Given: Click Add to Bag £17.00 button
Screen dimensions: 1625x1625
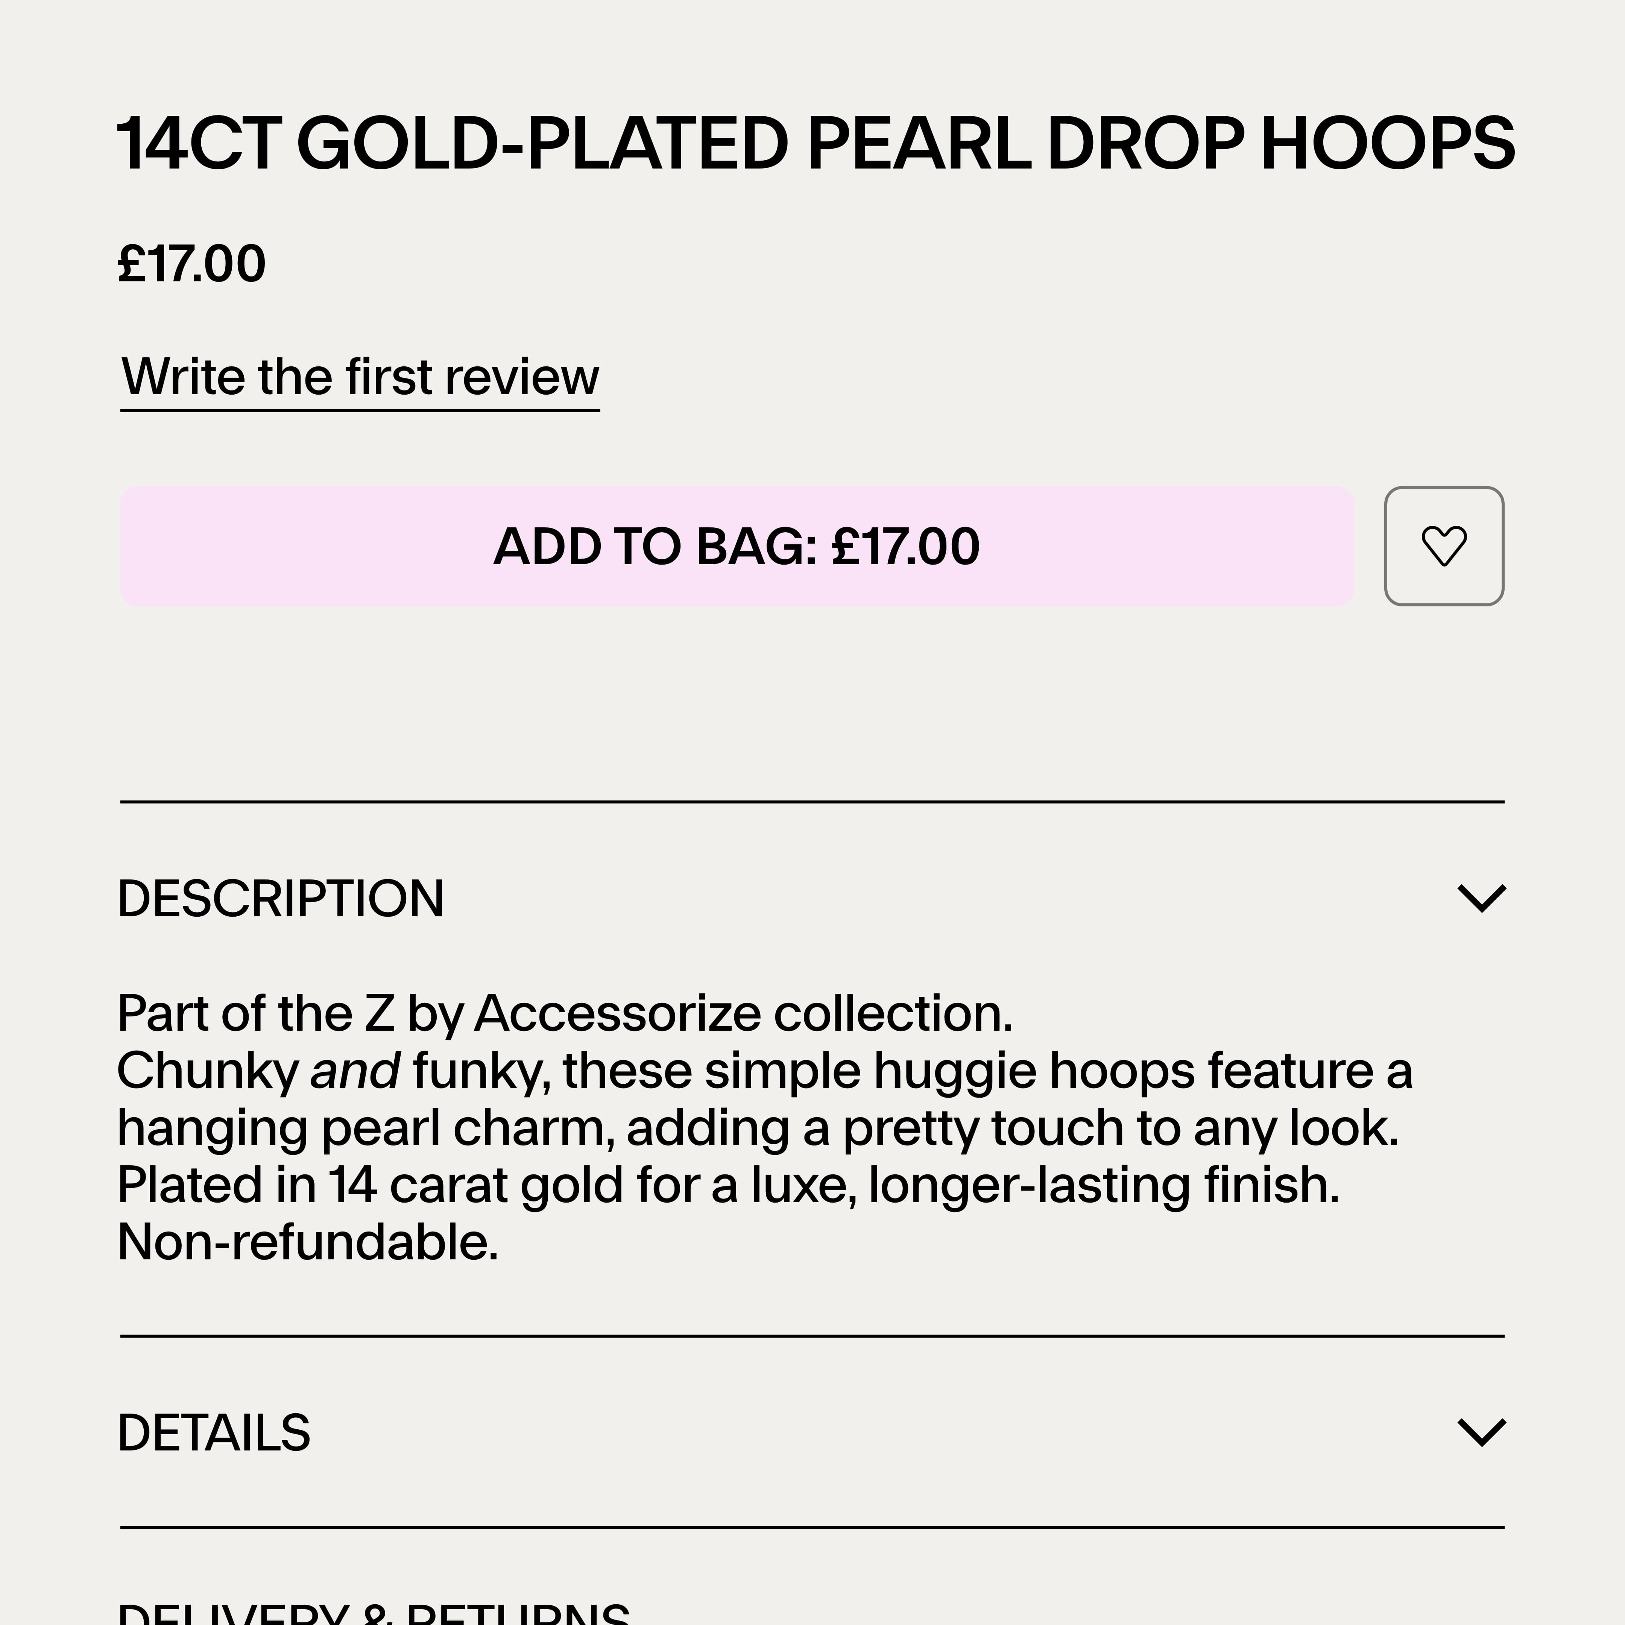Looking at the screenshot, I should pyautogui.click(x=737, y=546).
